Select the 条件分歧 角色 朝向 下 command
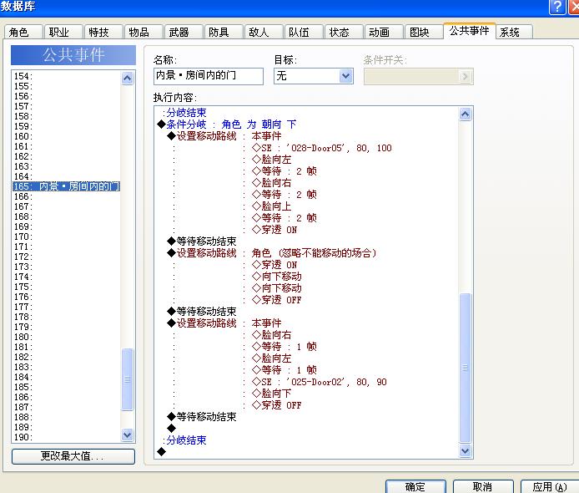Image resolution: width=579 pixels, height=493 pixels. click(227, 125)
